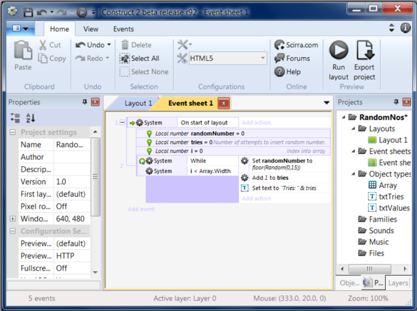Image resolution: width=417 pixels, height=311 pixels.
Task: Pin the Projects panel
Action: point(396,102)
